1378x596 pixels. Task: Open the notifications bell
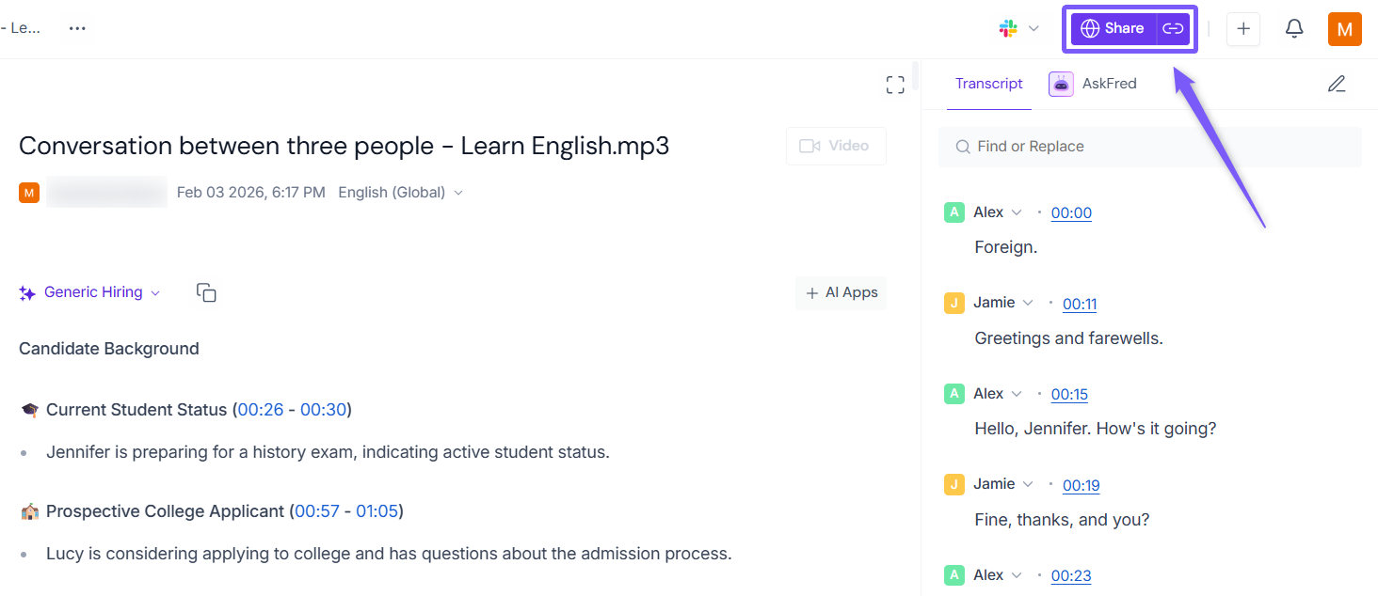click(1294, 29)
